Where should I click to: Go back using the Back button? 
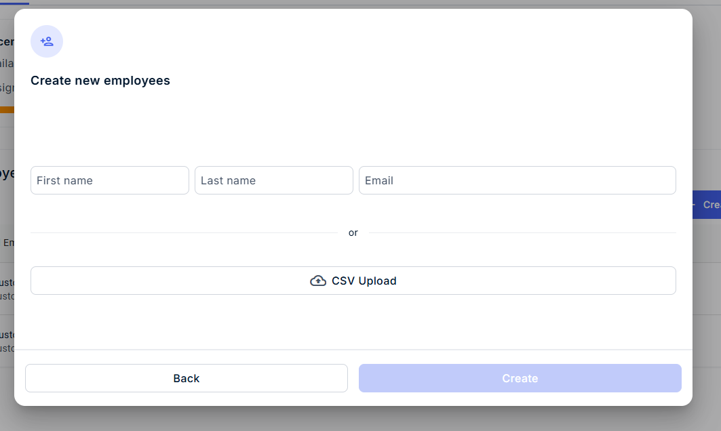tap(187, 378)
